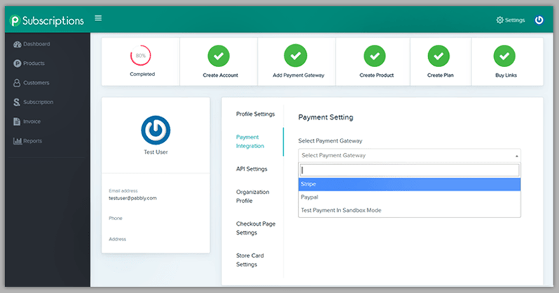Open the Invoice section icon

17,122
